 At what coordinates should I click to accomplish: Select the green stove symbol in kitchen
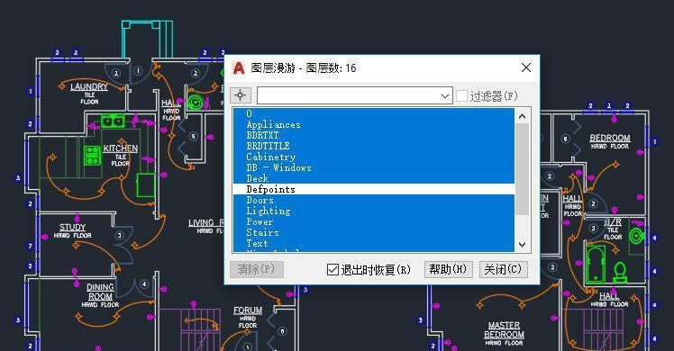93,156
